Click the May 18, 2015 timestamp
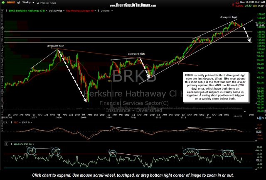The width and height of the screenshot is (266, 180). pos(253,2)
